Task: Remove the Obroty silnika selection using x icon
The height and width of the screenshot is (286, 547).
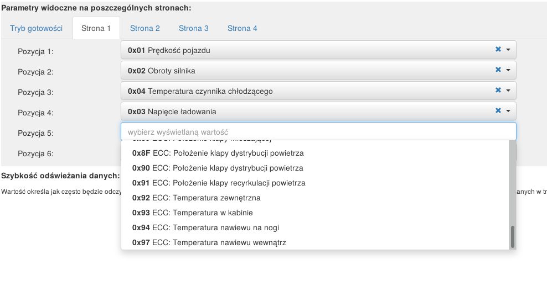Action: coord(498,70)
